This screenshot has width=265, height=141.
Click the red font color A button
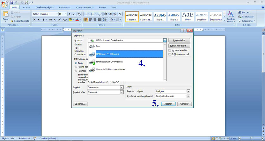tap(77, 20)
